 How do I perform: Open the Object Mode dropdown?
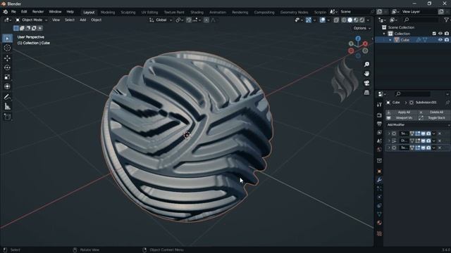31,20
